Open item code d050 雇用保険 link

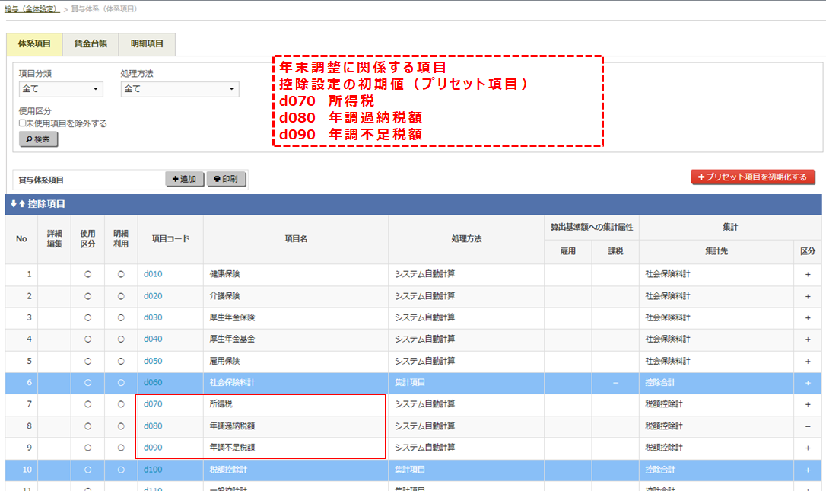pos(153,361)
